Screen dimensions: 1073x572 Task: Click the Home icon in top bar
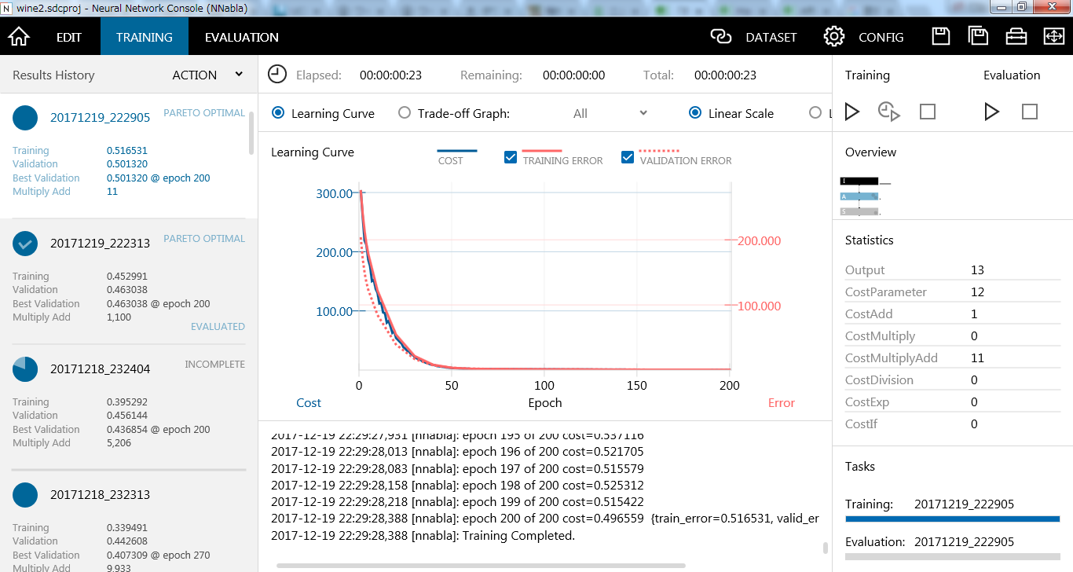tap(19, 37)
